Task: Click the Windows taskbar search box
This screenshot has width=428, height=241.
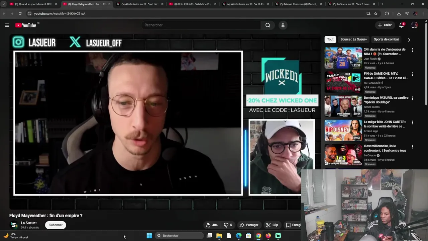Action: pos(180,236)
